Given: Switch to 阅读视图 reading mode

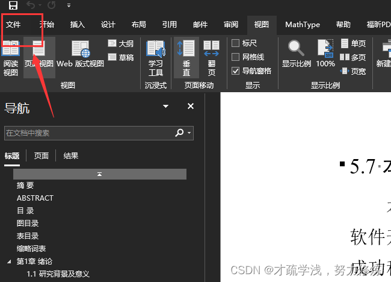Looking at the screenshot, I should coord(10,58).
